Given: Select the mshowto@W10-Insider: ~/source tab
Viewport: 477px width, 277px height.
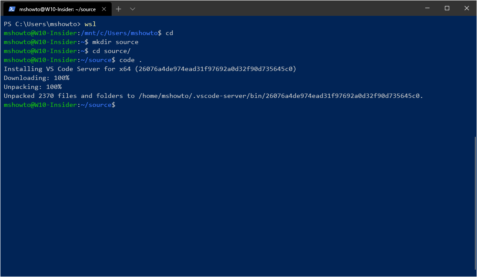Looking at the screenshot, I should [57, 9].
